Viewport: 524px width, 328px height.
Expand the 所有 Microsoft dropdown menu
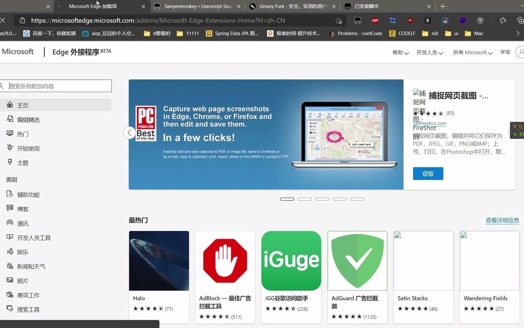click(473, 53)
